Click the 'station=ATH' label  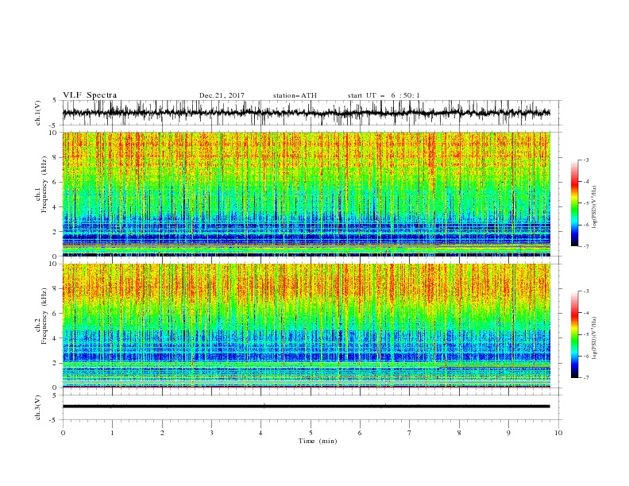pyautogui.click(x=295, y=95)
